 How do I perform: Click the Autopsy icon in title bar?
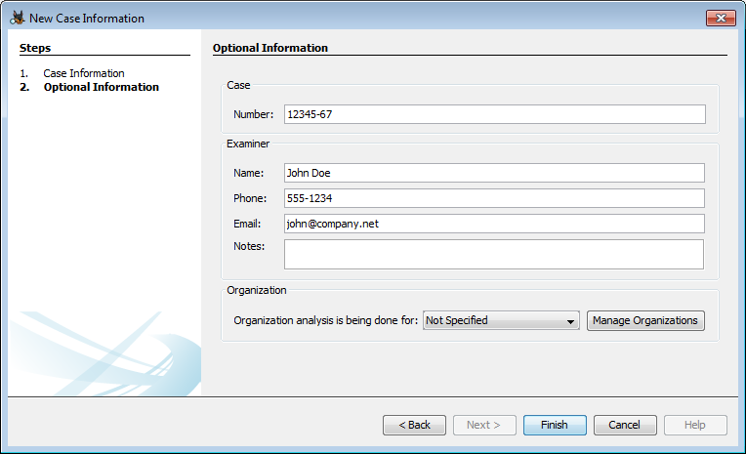click(x=17, y=19)
